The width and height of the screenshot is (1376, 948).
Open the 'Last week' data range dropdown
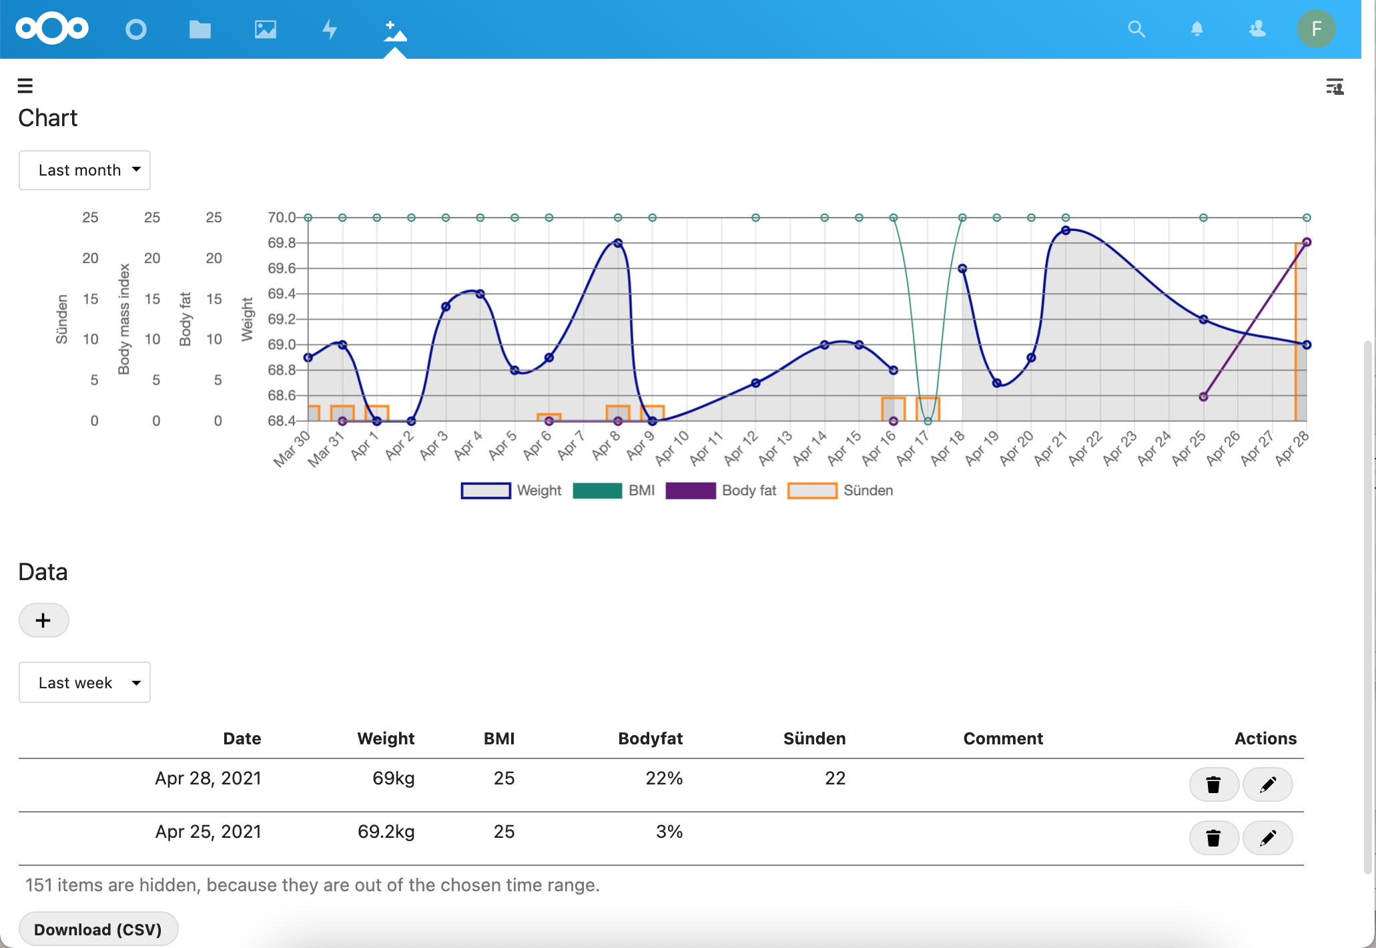click(x=85, y=682)
